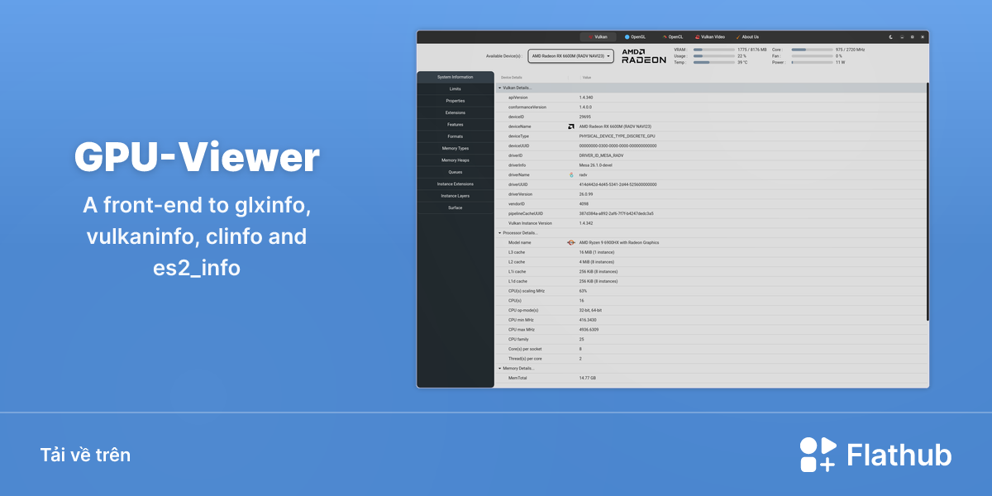Open the OpenCL tab
992x496 pixels.
point(672,37)
